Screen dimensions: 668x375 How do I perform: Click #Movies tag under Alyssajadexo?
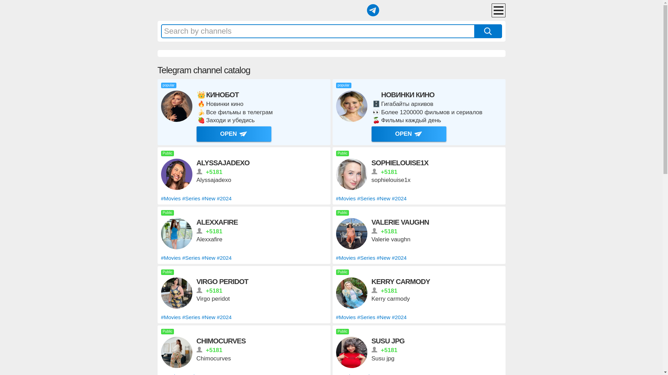pyautogui.click(x=171, y=199)
